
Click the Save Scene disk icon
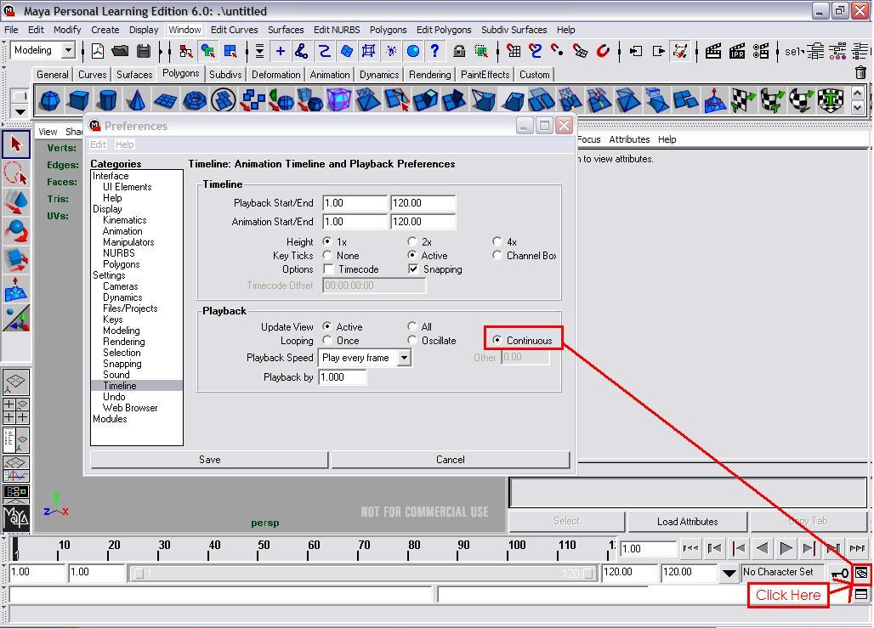[x=144, y=51]
